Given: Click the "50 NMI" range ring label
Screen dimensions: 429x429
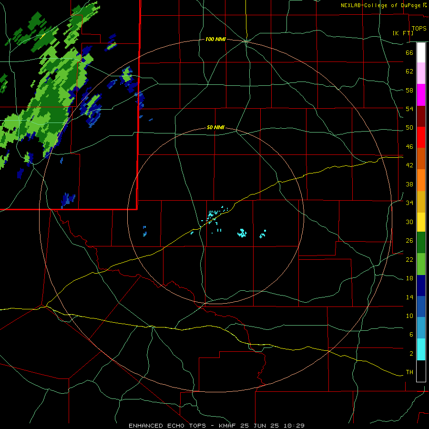Looking at the screenshot, I should click(x=215, y=127).
